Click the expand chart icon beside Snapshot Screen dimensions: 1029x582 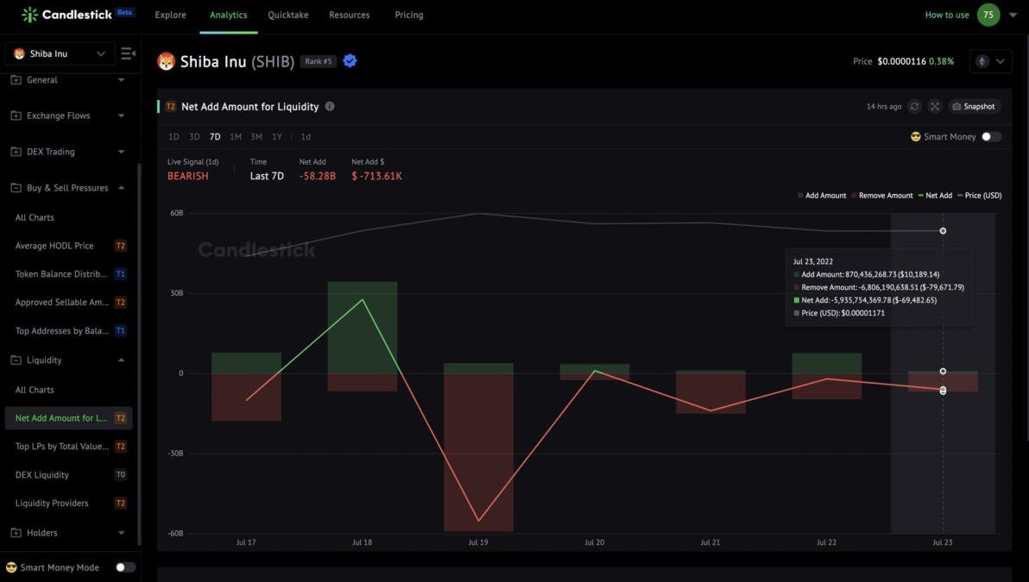pos(933,105)
